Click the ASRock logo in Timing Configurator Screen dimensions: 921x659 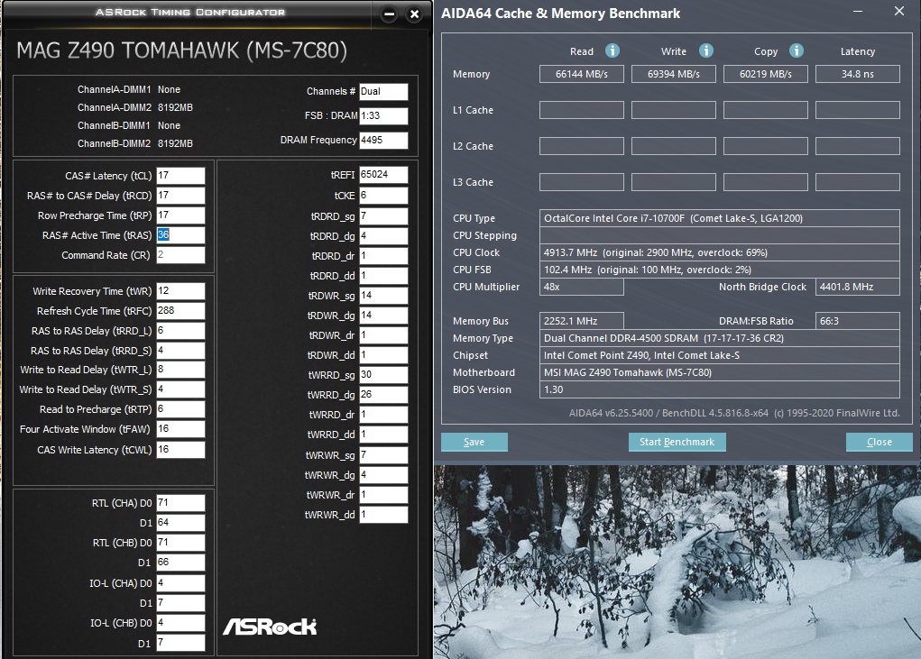[x=270, y=627]
